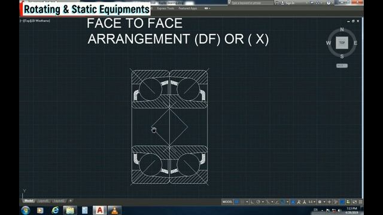Add a new layout with the plus tab
Viewport: 383px width, 215px height.
[x=71, y=201]
